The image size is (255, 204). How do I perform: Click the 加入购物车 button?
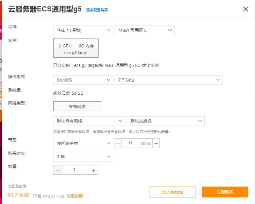[173, 192]
